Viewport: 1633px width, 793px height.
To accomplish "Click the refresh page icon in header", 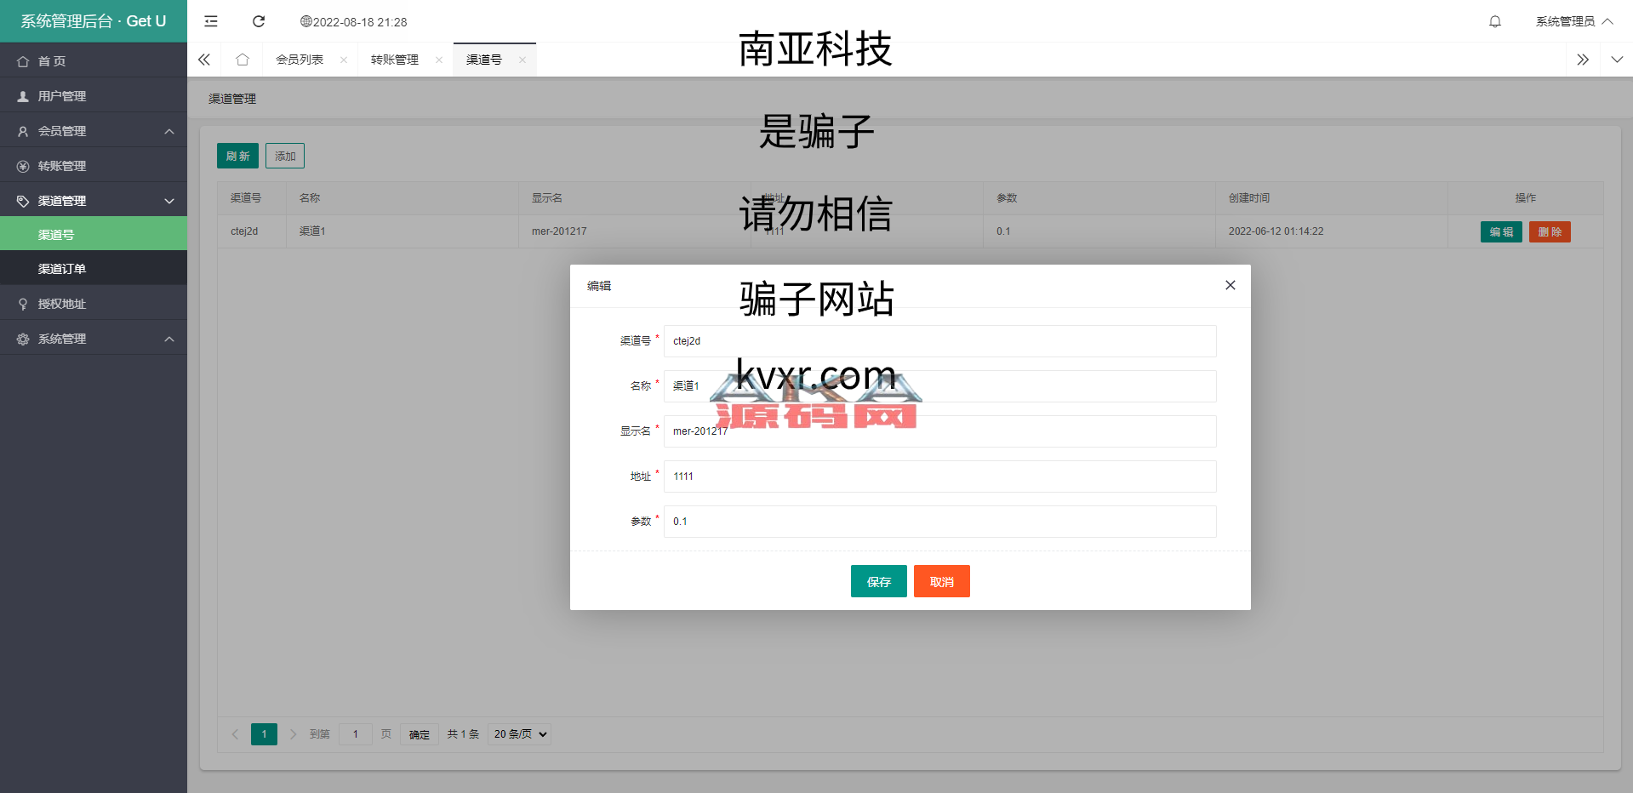I will pos(259,21).
